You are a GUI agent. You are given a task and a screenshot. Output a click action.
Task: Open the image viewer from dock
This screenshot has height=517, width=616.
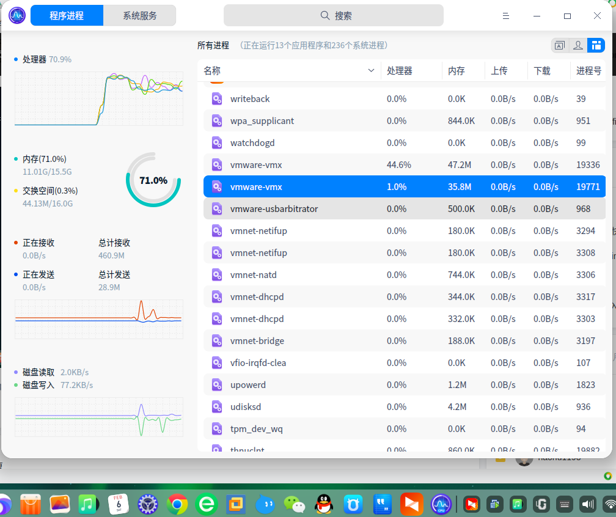tap(60, 504)
